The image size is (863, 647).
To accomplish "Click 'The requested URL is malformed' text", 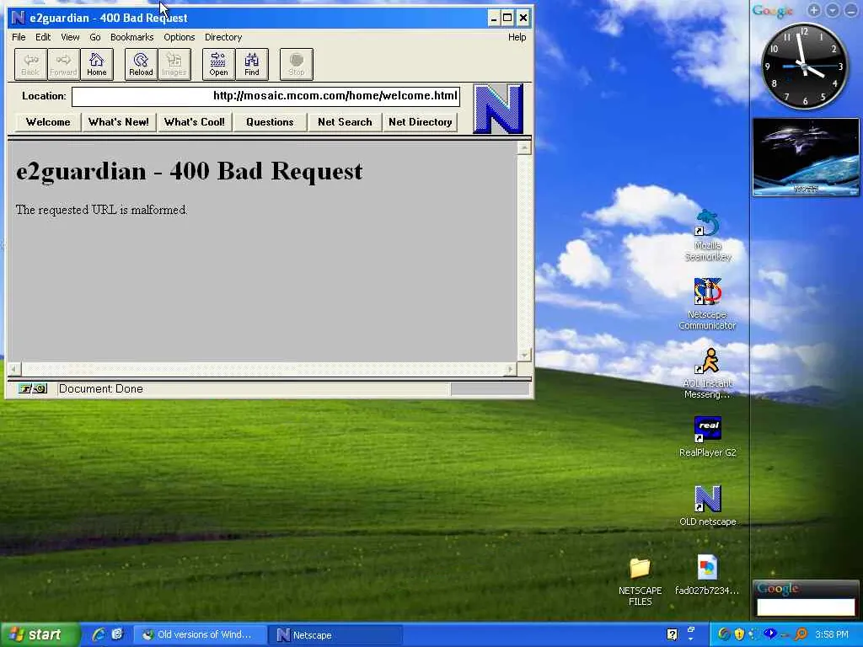I will click(102, 210).
